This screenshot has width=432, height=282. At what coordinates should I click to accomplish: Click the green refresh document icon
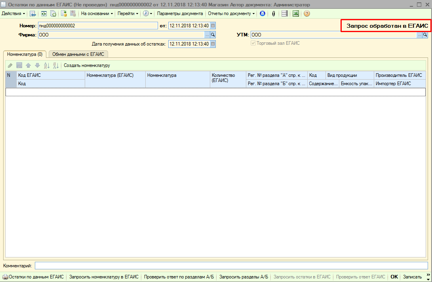tap(44, 13)
